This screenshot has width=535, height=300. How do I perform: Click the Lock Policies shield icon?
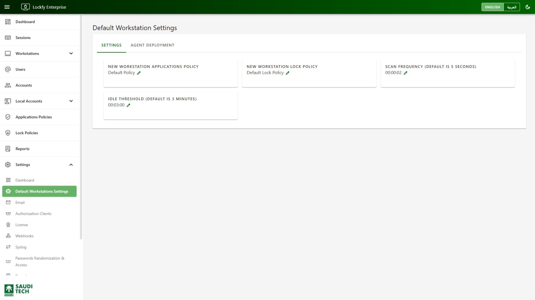point(8,133)
